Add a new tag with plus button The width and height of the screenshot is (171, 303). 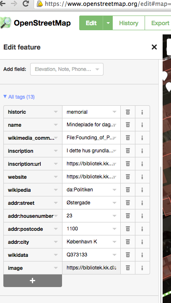coord(33,281)
